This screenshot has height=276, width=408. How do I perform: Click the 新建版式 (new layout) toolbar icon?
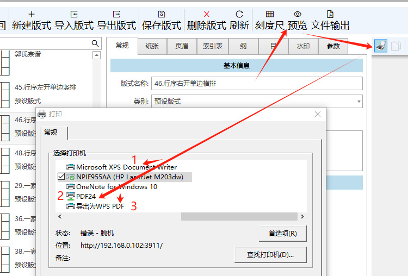pyautogui.click(x=31, y=14)
